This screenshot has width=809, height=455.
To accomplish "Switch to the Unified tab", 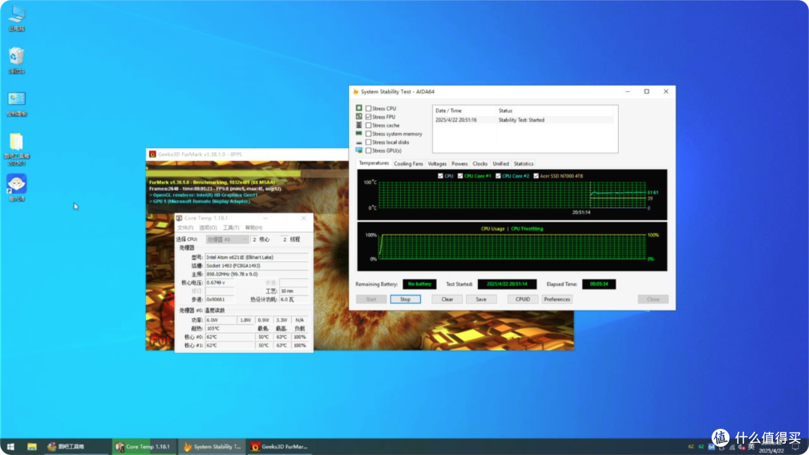I will pyautogui.click(x=500, y=164).
